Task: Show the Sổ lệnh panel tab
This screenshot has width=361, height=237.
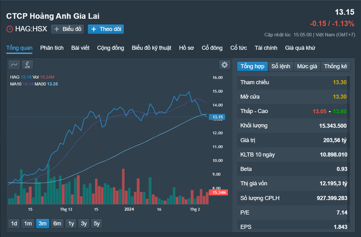Action: coord(280,66)
